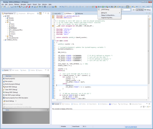Open the Refactor menu
The height and width of the screenshot is (129, 153).
coord(17,5)
